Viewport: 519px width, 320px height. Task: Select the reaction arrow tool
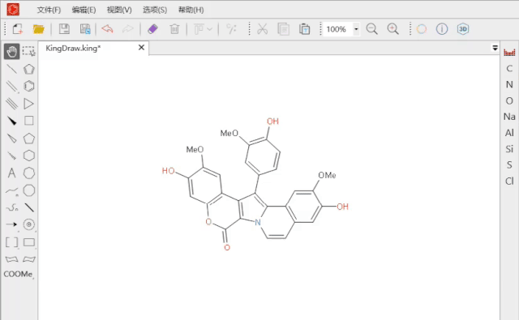pyautogui.click(x=11, y=224)
